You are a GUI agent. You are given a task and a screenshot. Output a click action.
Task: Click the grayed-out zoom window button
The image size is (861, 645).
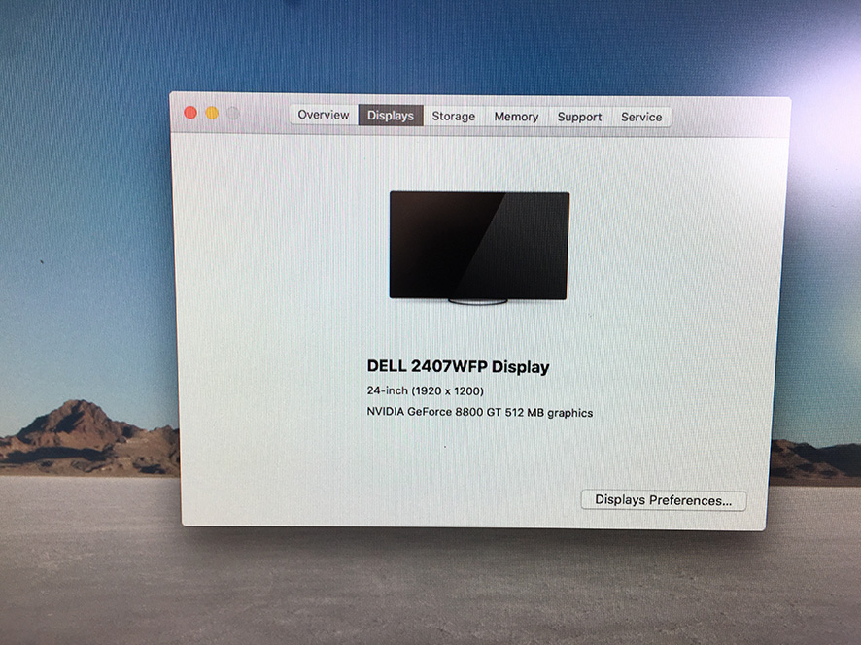233,113
